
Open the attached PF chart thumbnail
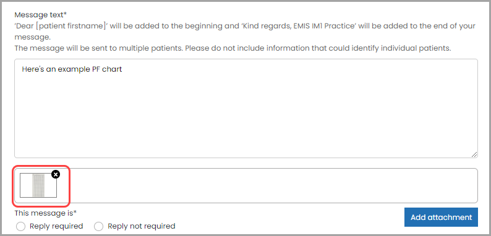point(38,185)
